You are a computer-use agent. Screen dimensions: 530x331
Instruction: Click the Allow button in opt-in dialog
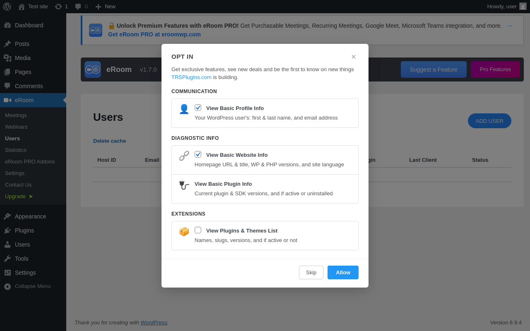pos(343,272)
